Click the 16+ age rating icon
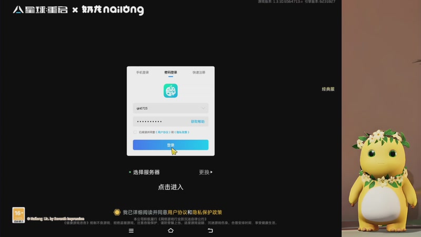 click(x=18, y=215)
